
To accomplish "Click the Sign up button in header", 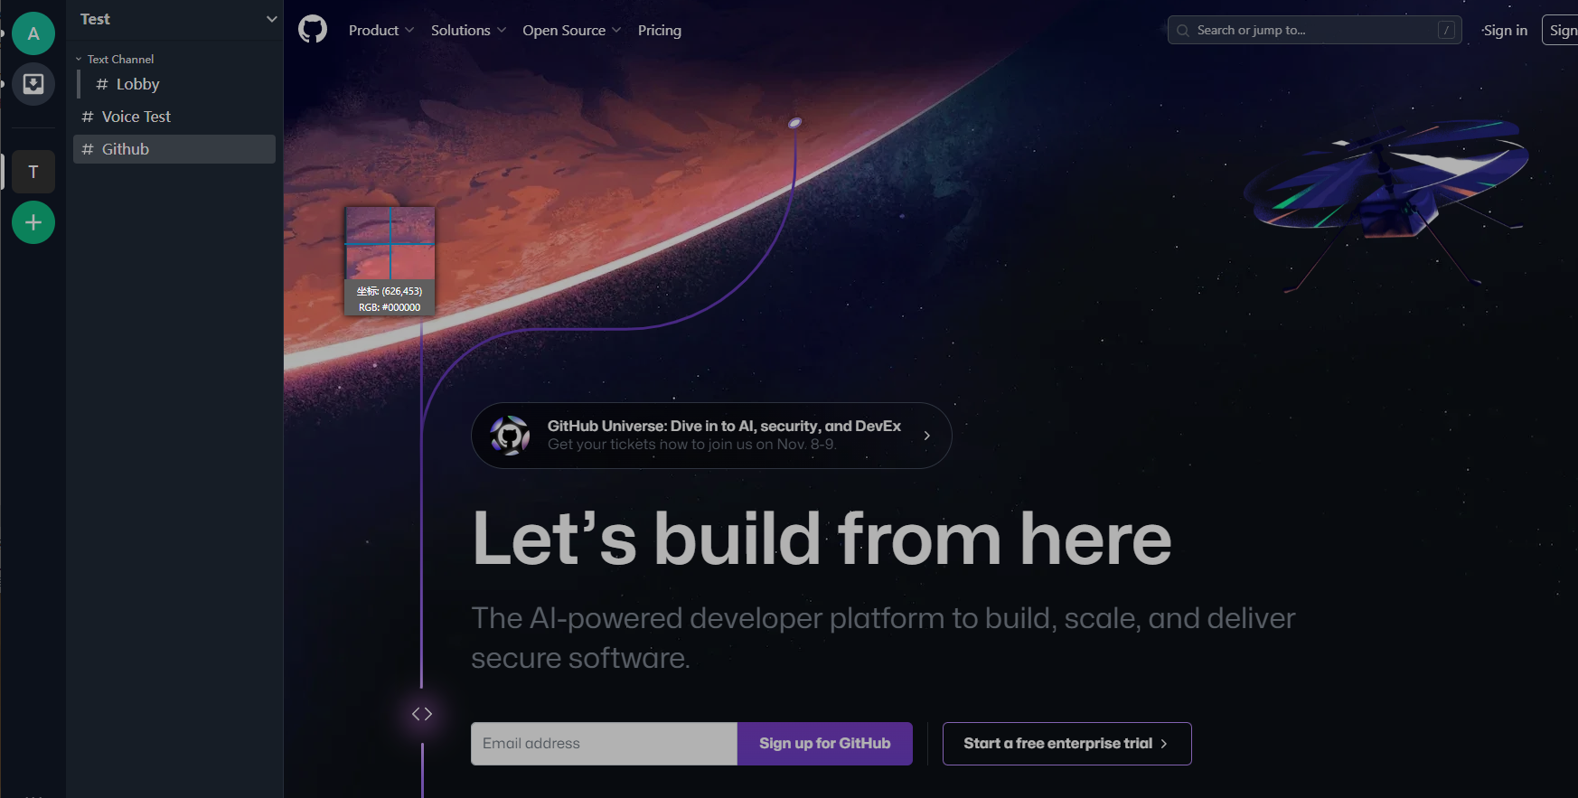I will 1562,30.
